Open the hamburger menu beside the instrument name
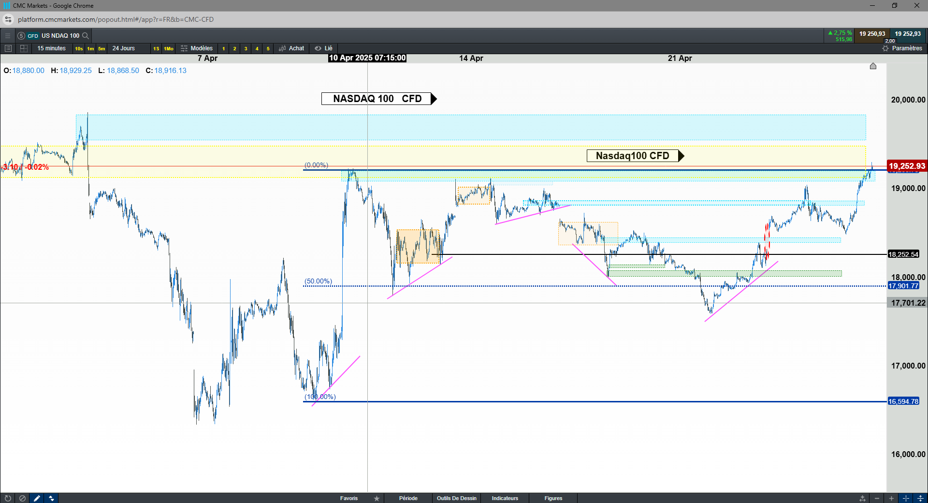This screenshot has width=928, height=503. coord(8,35)
